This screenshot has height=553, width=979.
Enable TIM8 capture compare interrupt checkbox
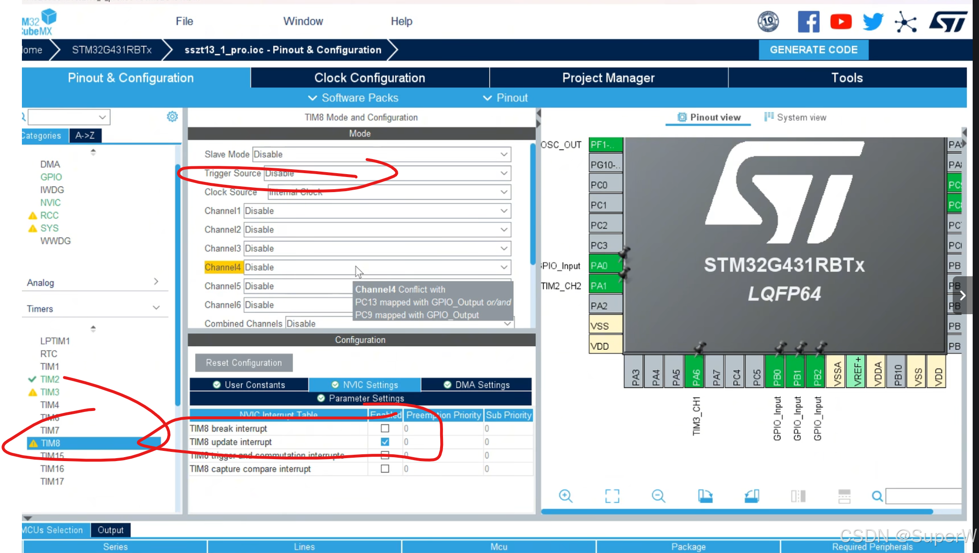[x=385, y=469]
